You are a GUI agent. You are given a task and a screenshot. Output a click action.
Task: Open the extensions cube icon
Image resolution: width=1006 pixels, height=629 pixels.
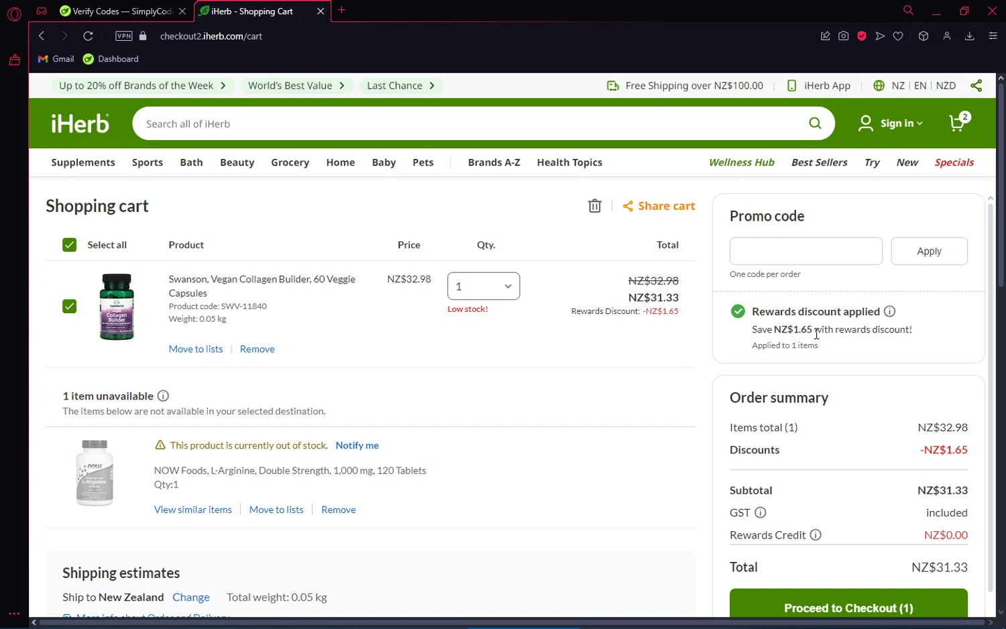click(924, 36)
